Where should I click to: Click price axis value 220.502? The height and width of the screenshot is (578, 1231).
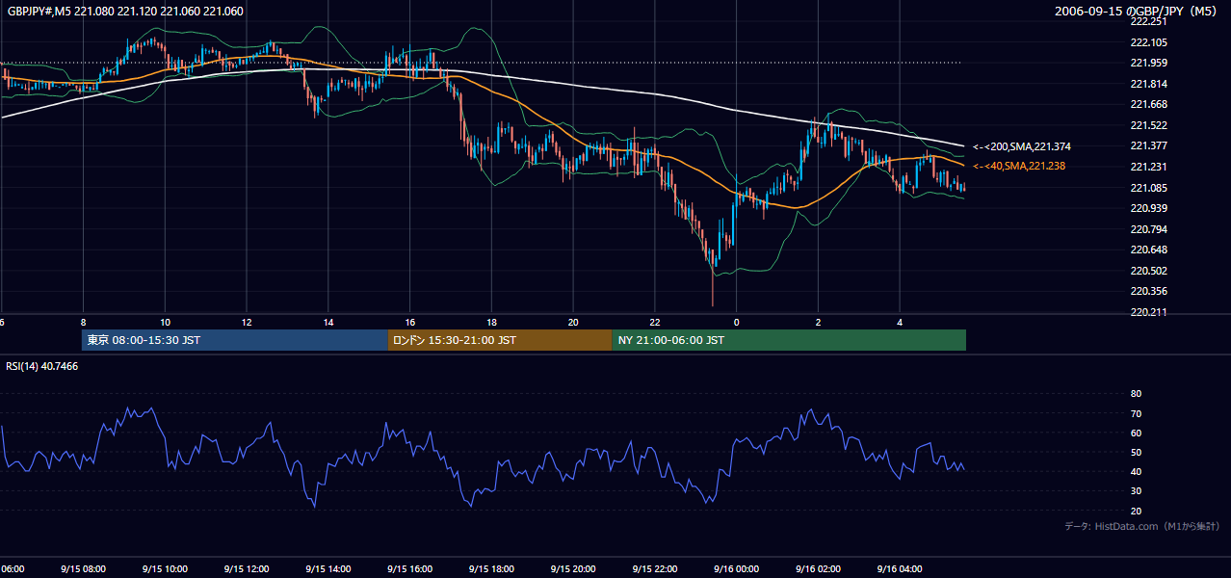pyautogui.click(x=1149, y=271)
